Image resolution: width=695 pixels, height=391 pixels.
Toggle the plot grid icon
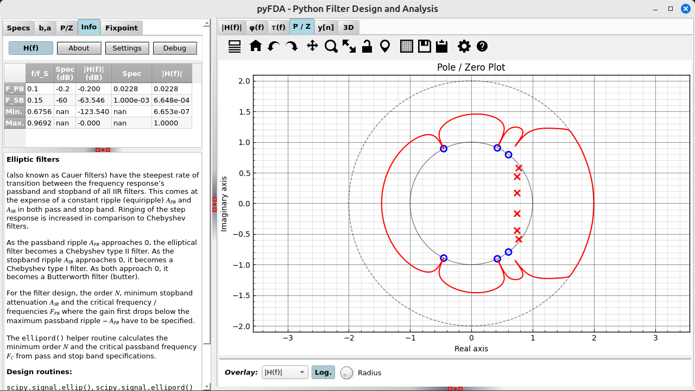(407, 47)
